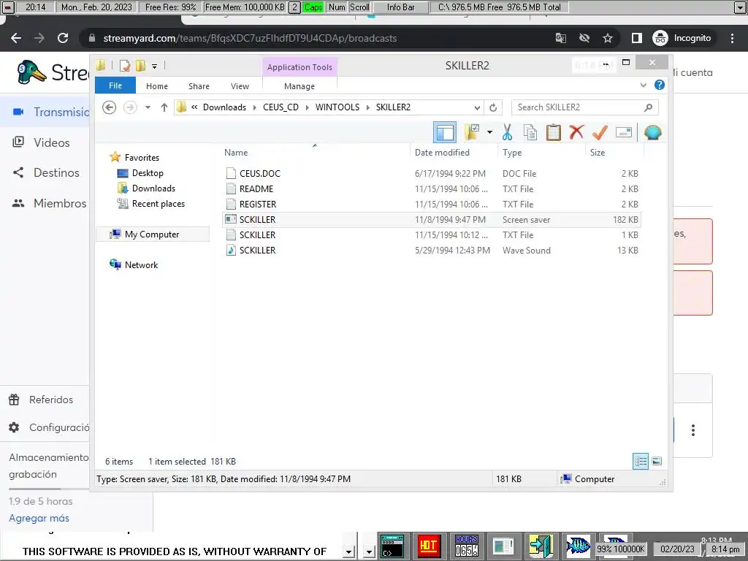Select the SCKILLER screen saver file
Viewport: 748px width, 561px height.
point(432,219)
